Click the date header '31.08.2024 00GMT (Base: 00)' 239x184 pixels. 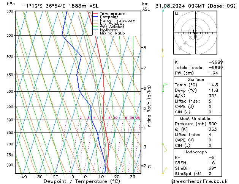(x=195, y=6)
